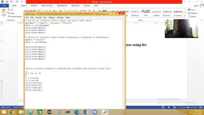204x115 pixels.
Task: Click the Copy command in Clipboard group
Action: click(11, 13)
